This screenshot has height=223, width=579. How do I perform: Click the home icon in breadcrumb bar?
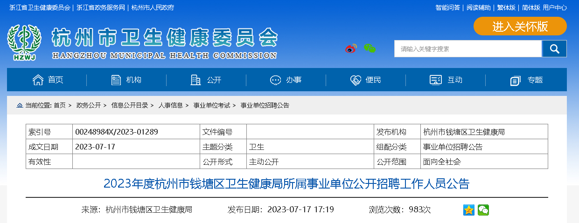tap(20, 106)
